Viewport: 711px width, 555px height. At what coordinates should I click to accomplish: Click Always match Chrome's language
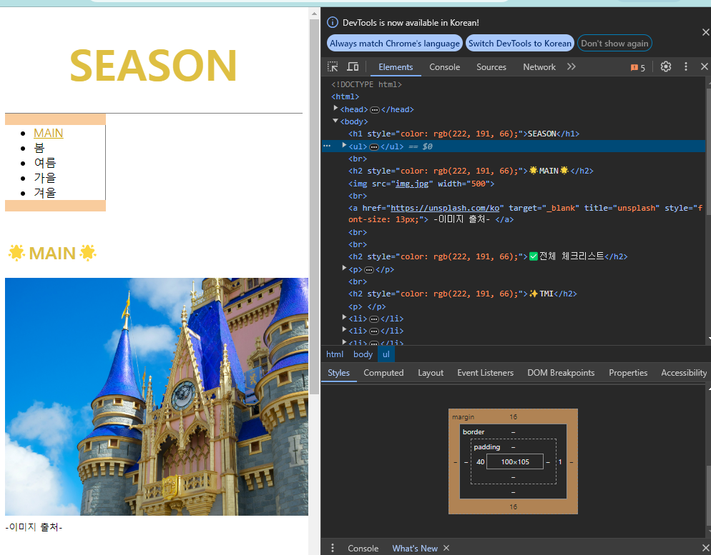[x=395, y=44]
